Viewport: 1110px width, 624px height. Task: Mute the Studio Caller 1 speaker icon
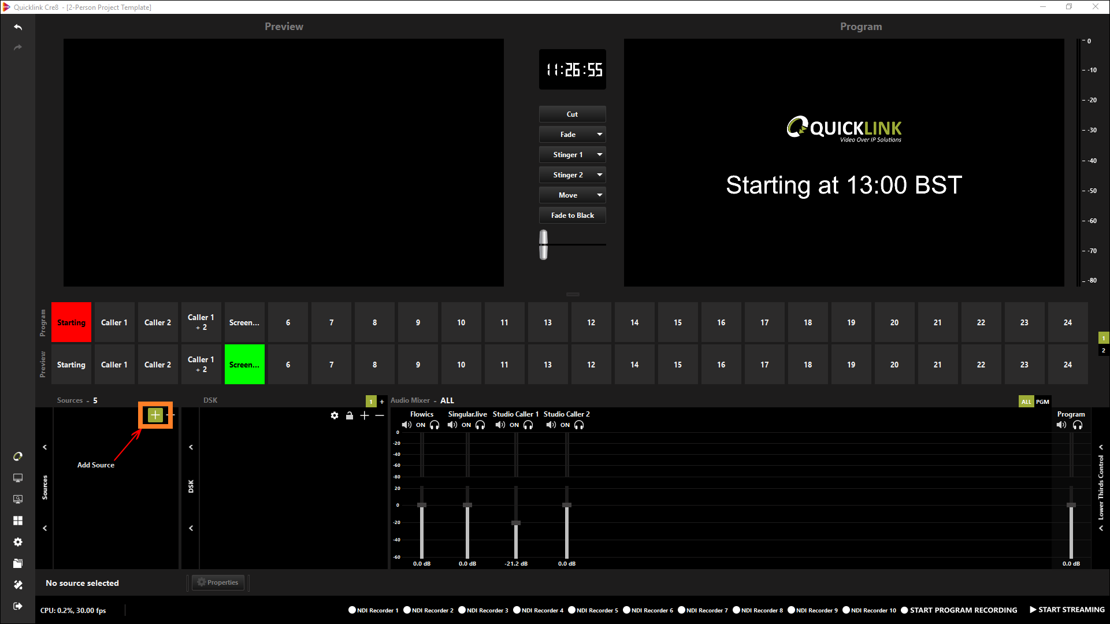[x=500, y=425]
